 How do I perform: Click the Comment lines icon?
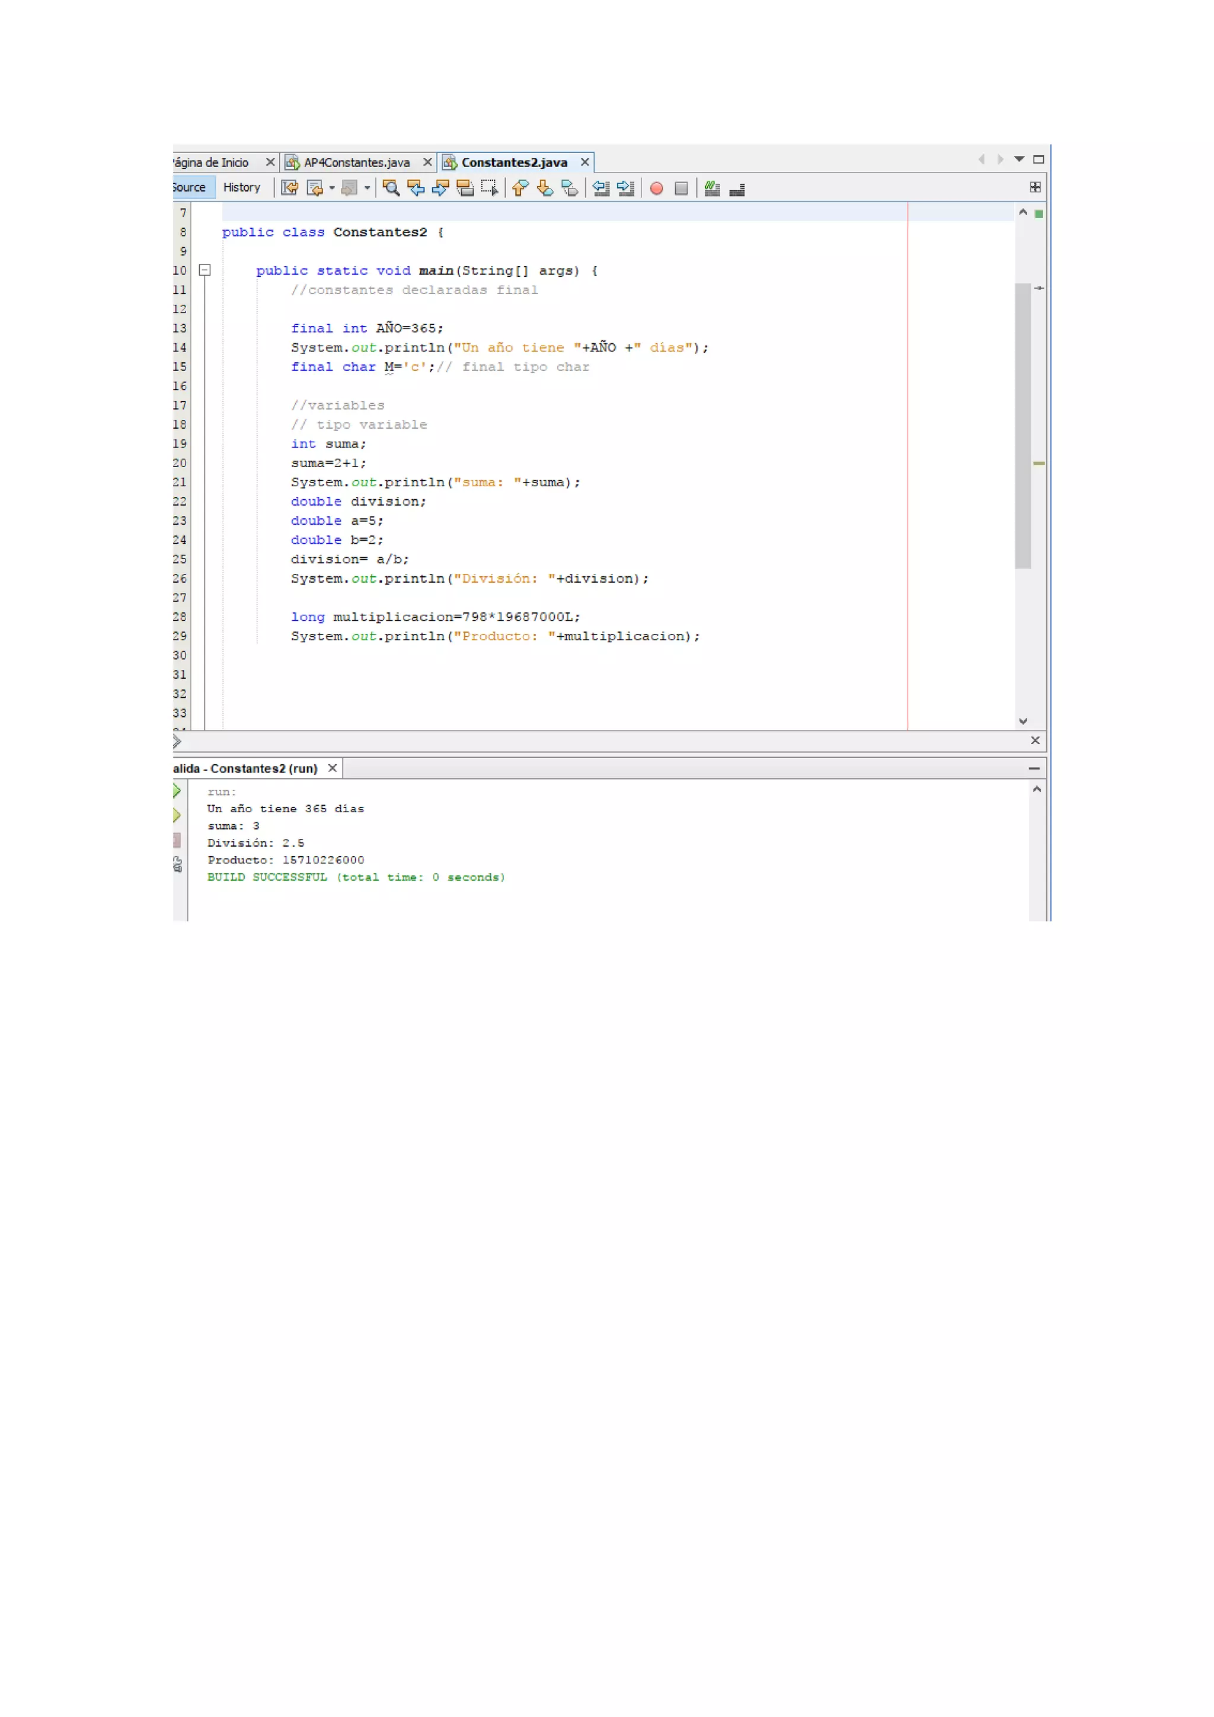(x=713, y=189)
